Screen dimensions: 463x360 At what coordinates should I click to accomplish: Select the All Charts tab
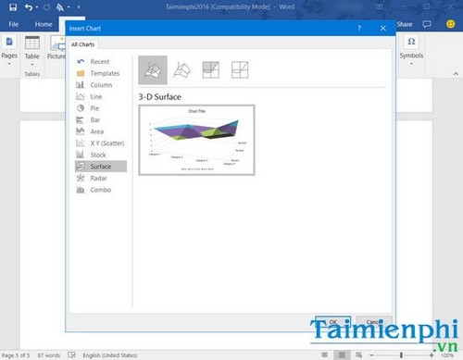point(82,44)
